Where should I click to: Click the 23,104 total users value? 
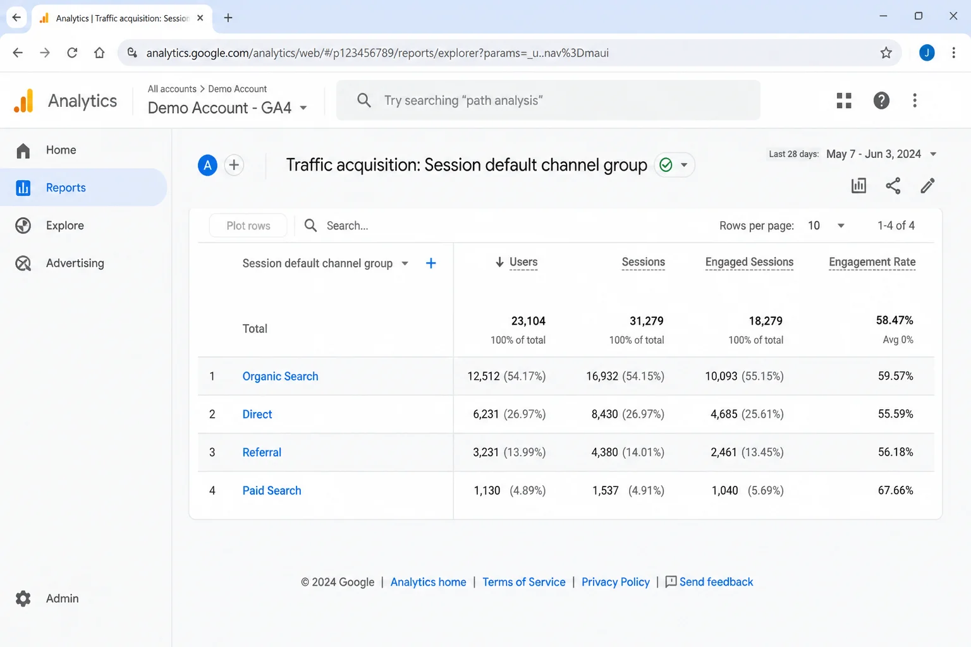tap(528, 321)
